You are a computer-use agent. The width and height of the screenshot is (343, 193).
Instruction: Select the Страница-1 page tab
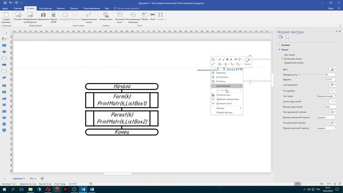[19, 179]
